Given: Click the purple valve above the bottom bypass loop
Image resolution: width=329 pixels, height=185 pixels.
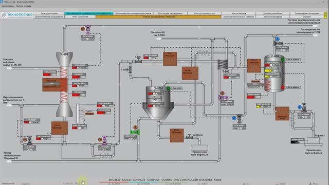Looking at the screenshot, I should [104, 140].
